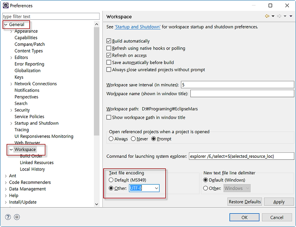Maximize the Preferences window
Viewport: 296px width, 227px height.
click(x=271, y=5)
